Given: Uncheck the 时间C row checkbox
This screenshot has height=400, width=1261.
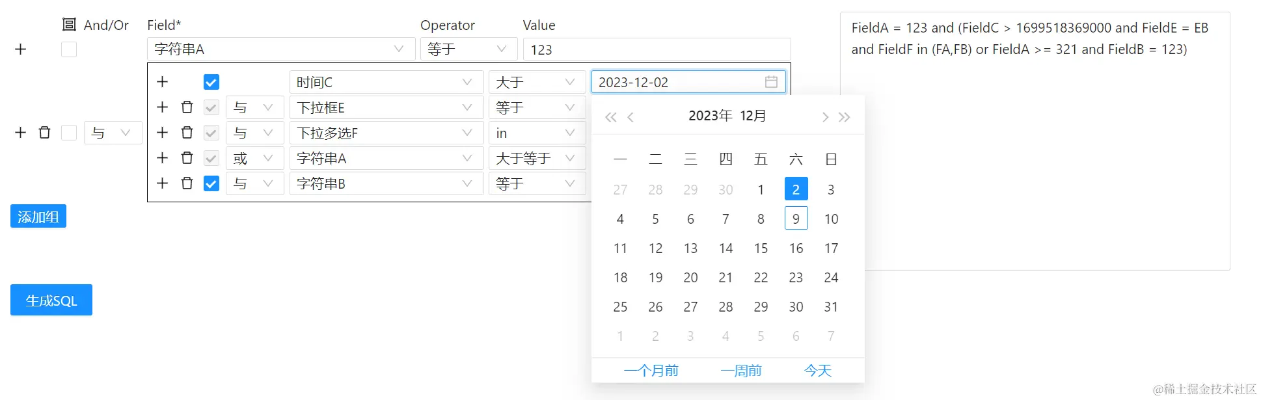Looking at the screenshot, I should click(211, 82).
